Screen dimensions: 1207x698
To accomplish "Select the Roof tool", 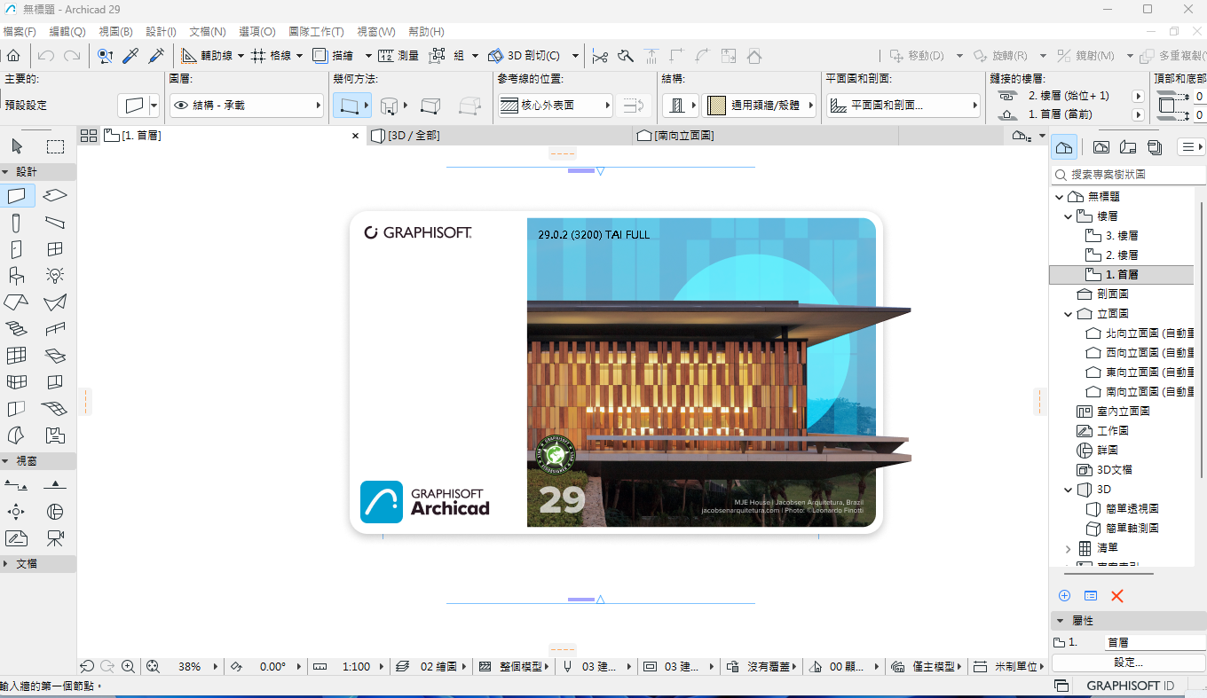I will (17, 302).
